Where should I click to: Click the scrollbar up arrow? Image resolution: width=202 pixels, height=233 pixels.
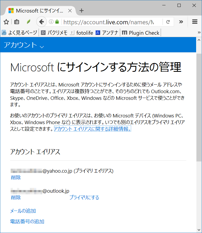click(199, 40)
